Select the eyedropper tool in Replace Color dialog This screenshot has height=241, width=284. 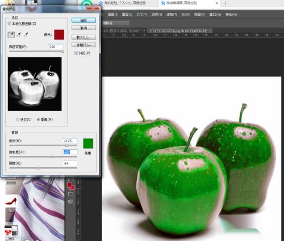click(x=11, y=35)
